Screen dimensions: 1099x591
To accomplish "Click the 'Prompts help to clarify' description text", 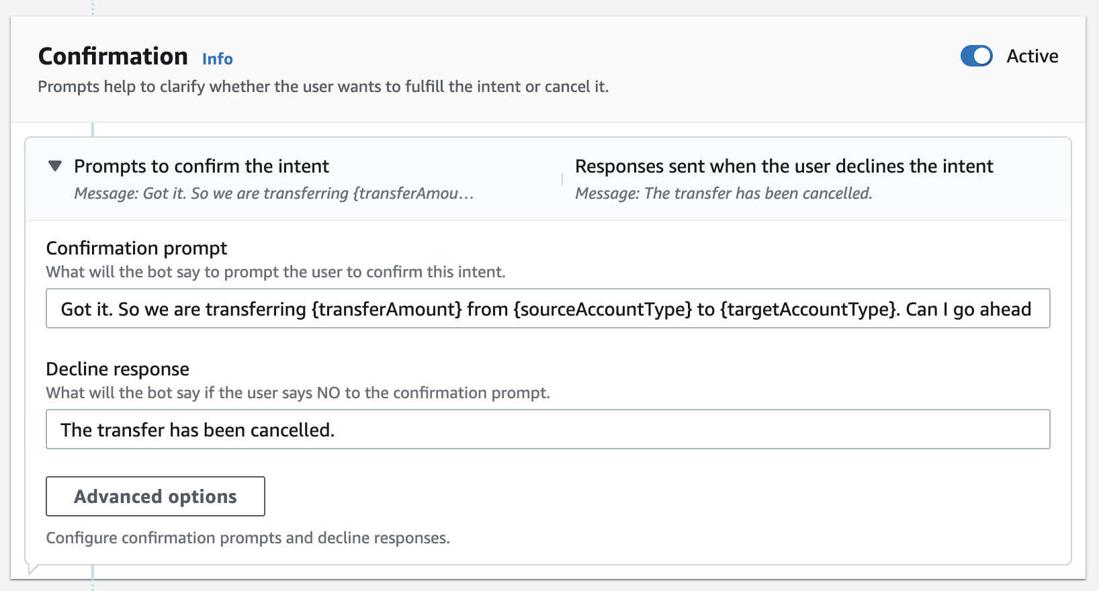I will (323, 87).
